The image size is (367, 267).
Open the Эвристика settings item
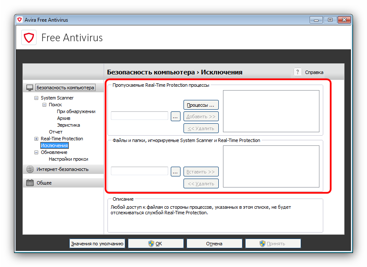pyautogui.click(x=68, y=125)
